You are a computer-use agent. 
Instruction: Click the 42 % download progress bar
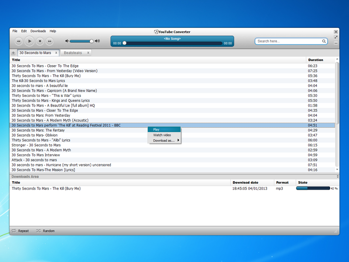click(313, 188)
